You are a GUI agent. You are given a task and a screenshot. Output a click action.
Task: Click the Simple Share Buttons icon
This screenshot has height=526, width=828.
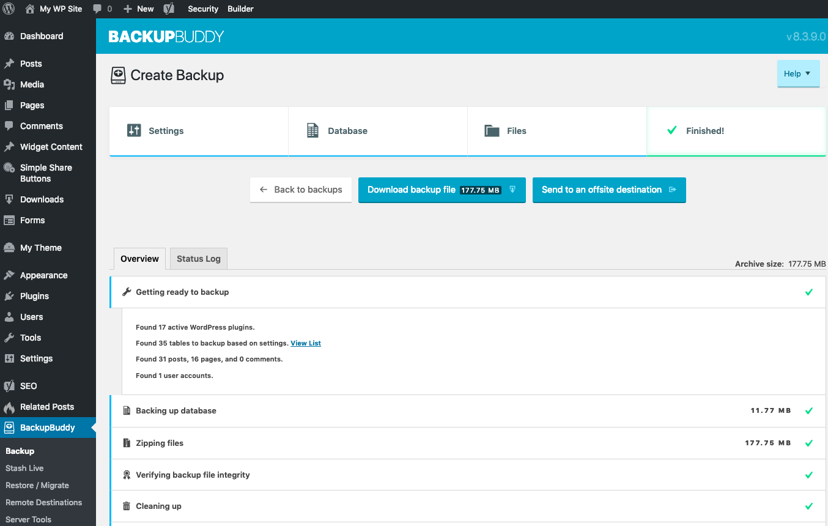[9, 168]
